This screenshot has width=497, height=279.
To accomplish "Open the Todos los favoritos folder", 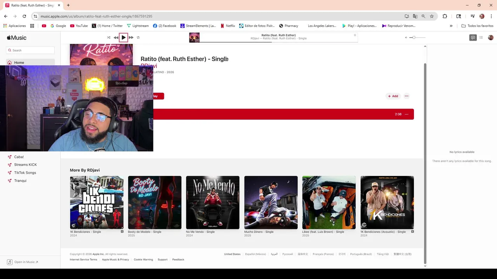I will point(477,26).
